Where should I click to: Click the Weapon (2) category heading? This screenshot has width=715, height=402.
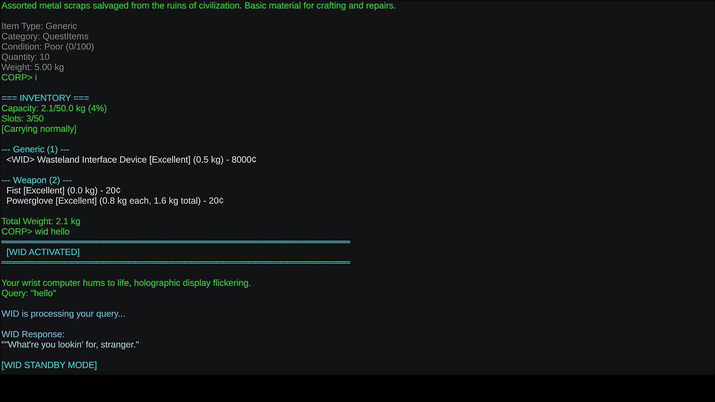36,180
